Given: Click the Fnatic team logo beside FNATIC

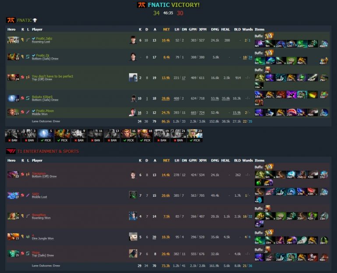Looking at the screenshot, I should (x=11, y=20).
